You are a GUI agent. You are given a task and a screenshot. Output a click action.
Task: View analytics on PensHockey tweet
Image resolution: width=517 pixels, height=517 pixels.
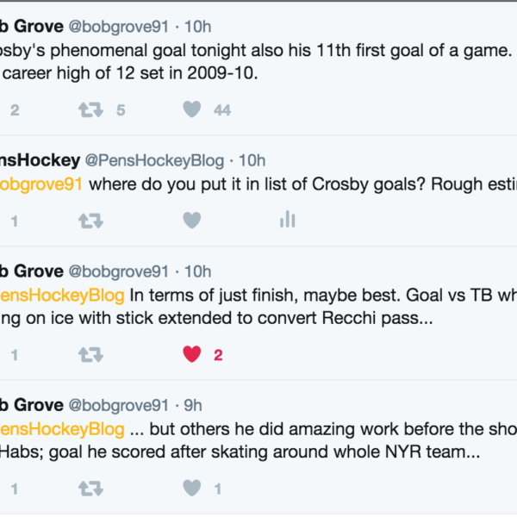(287, 221)
